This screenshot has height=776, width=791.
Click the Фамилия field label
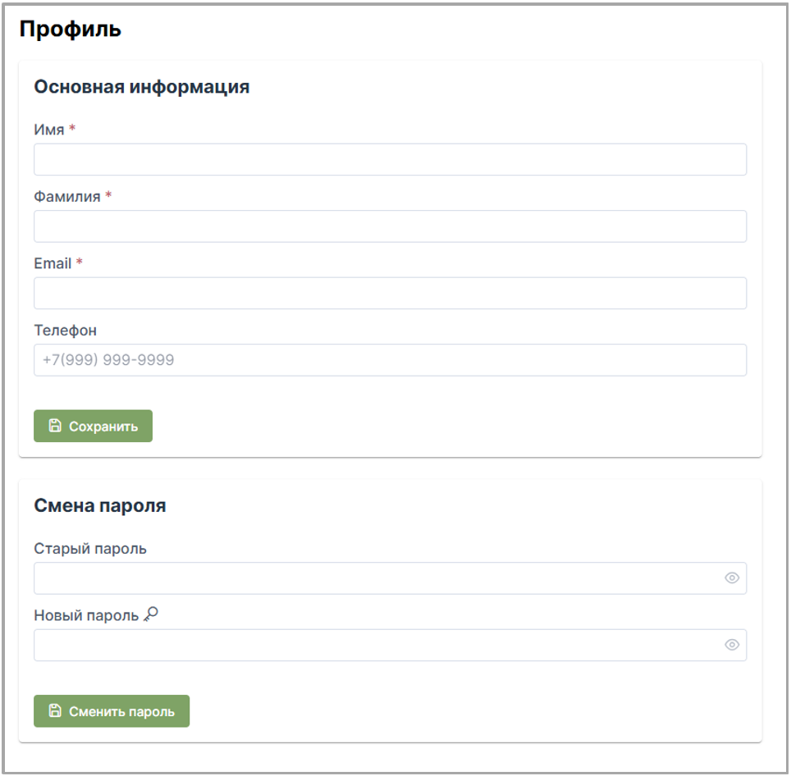(x=67, y=197)
